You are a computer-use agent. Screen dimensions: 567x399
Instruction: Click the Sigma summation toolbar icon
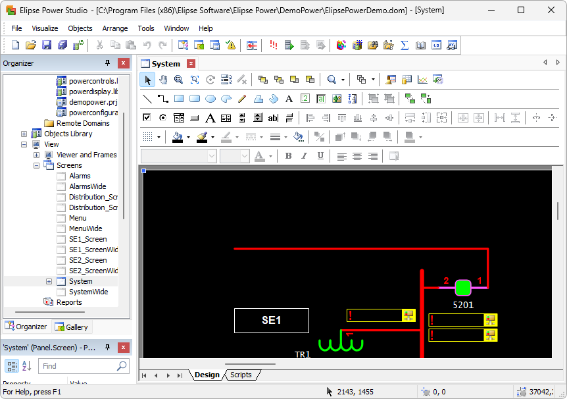(x=405, y=45)
